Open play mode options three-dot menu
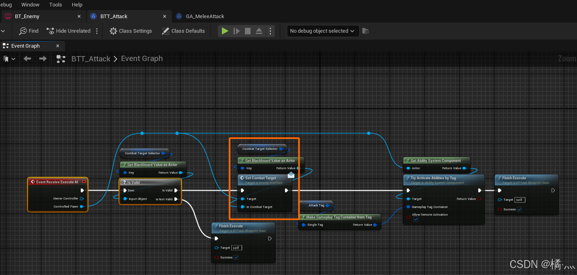 (x=270, y=31)
